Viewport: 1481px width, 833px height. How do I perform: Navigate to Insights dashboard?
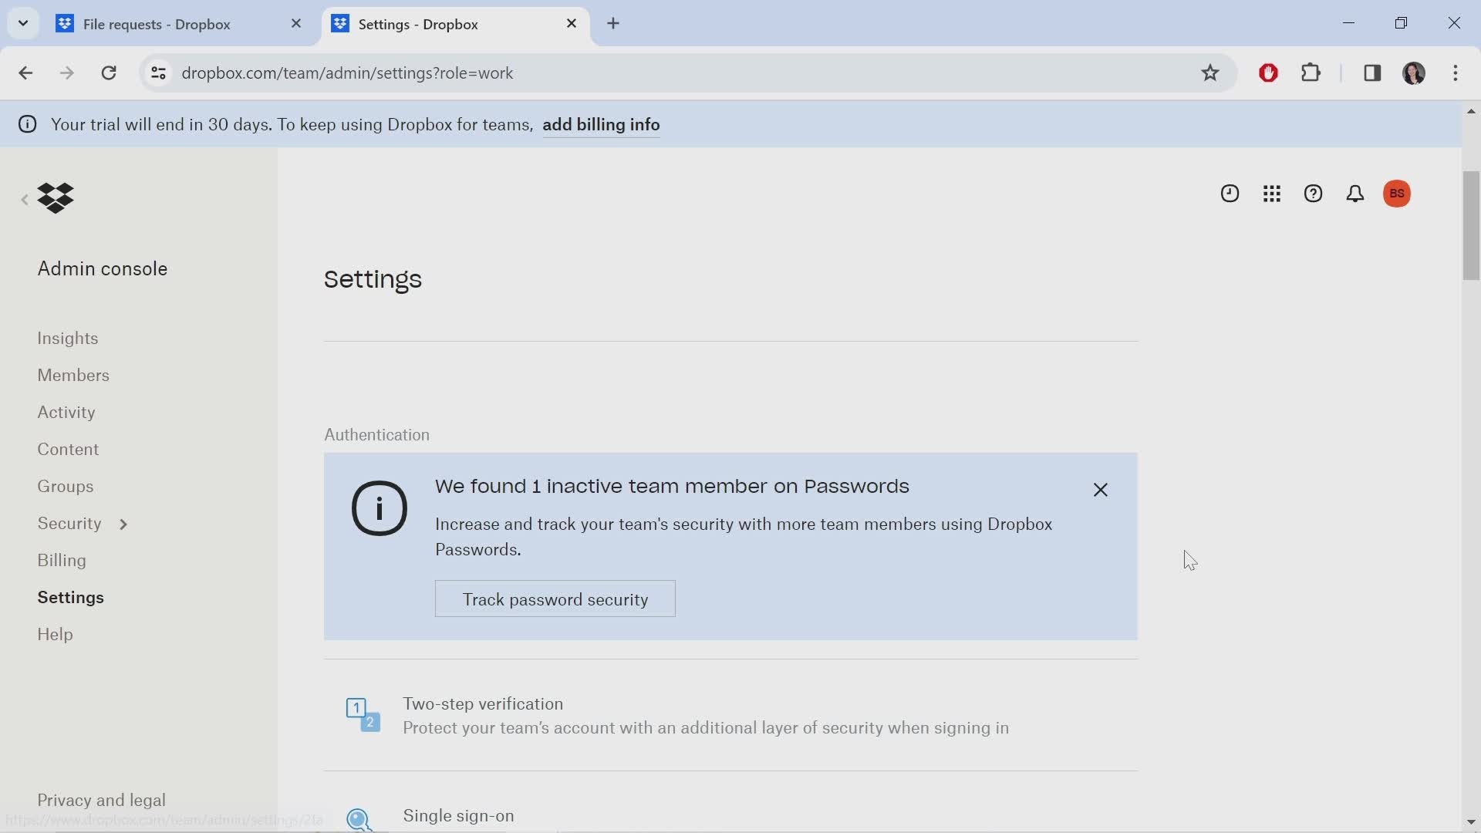click(x=68, y=339)
